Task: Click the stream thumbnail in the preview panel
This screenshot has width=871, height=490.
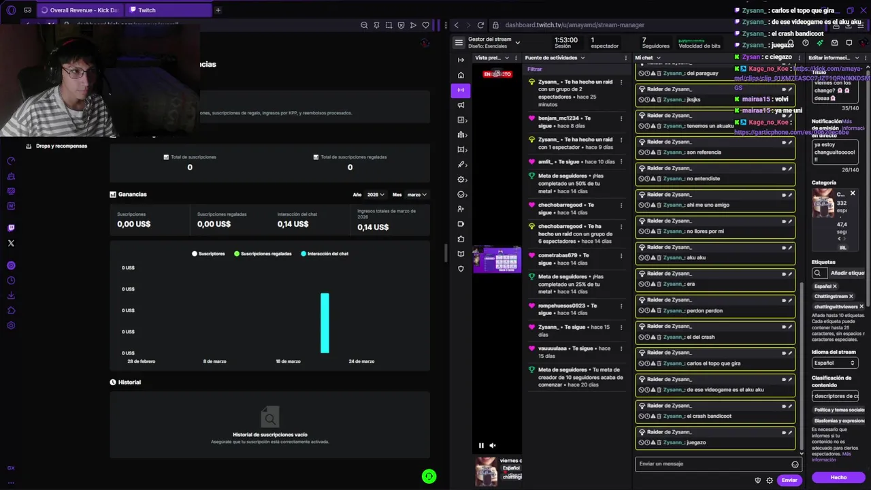Action: 497,260
